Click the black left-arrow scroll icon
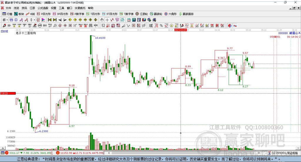301x162 pixels. 60,20
